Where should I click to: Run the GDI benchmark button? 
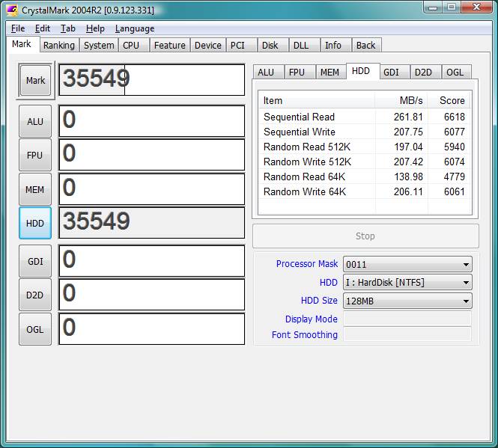click(35, 261)
